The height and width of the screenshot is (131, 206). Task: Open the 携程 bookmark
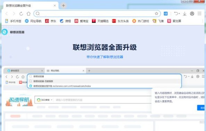point(65,21)
